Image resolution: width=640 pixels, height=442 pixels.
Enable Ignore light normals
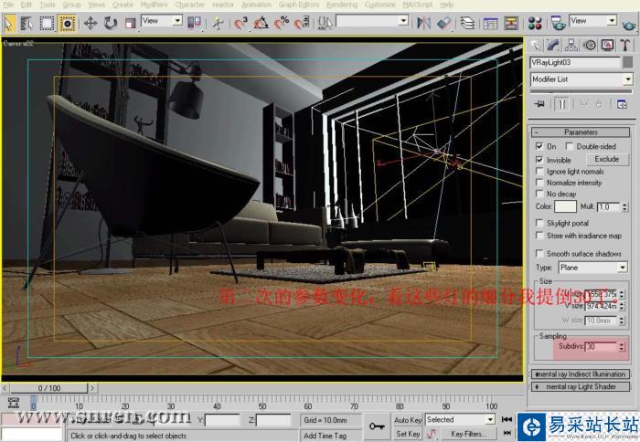tap(539, 172)
